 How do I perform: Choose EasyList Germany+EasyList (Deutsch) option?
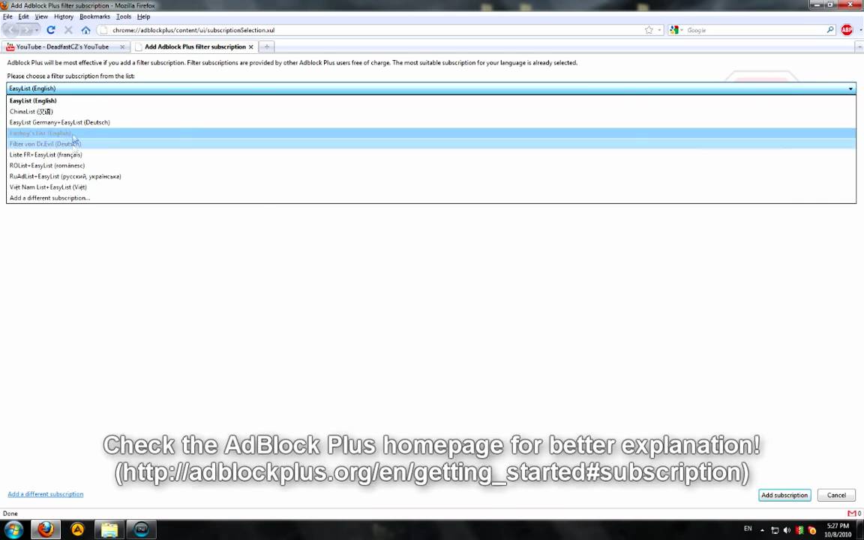click(x=431, y=122)
